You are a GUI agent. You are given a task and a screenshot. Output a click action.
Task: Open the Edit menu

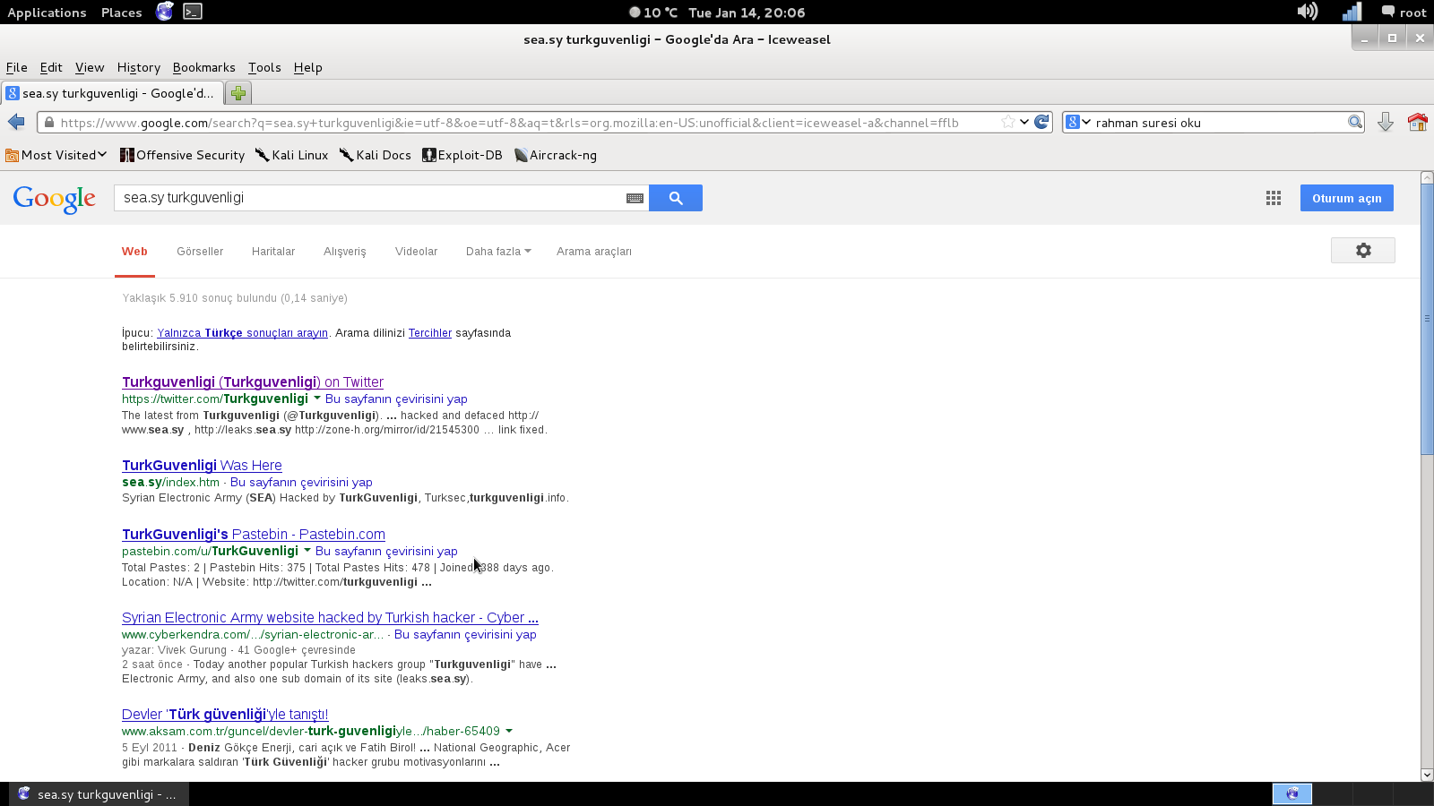[51, 67]
